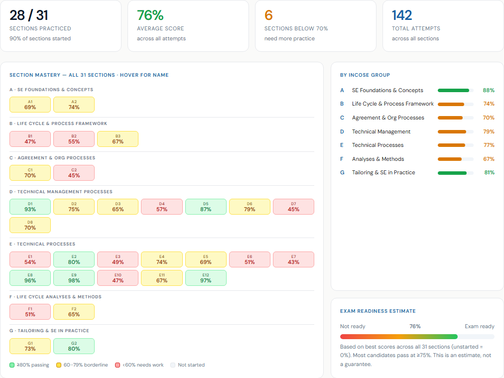Click the 28 / 31 sections practiced value

click(28, 15)
